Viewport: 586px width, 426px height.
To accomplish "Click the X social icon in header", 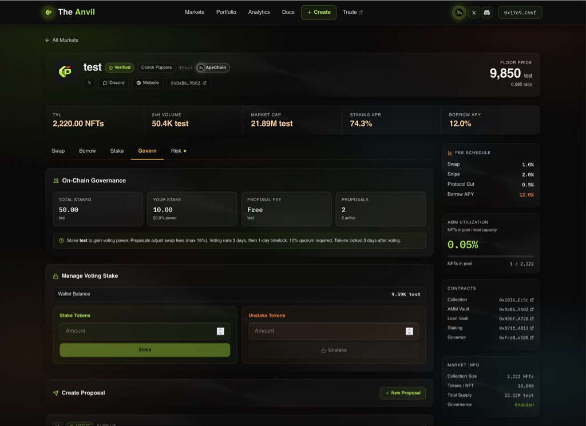I will (473, 12).
